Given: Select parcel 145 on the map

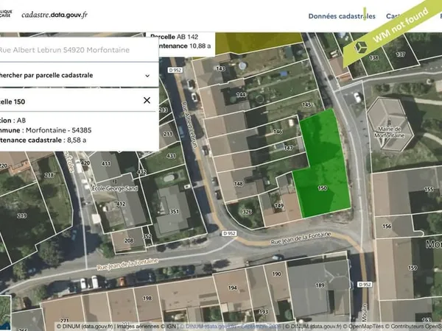Looking at the screenshot, I should [x=306, y=104].
